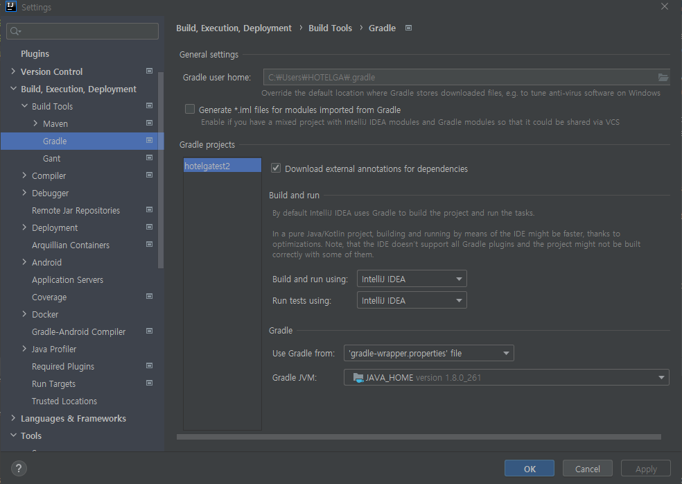Close the Settings dialog
The height and width of the screenshot is (484, 682).
pos(665,6)
